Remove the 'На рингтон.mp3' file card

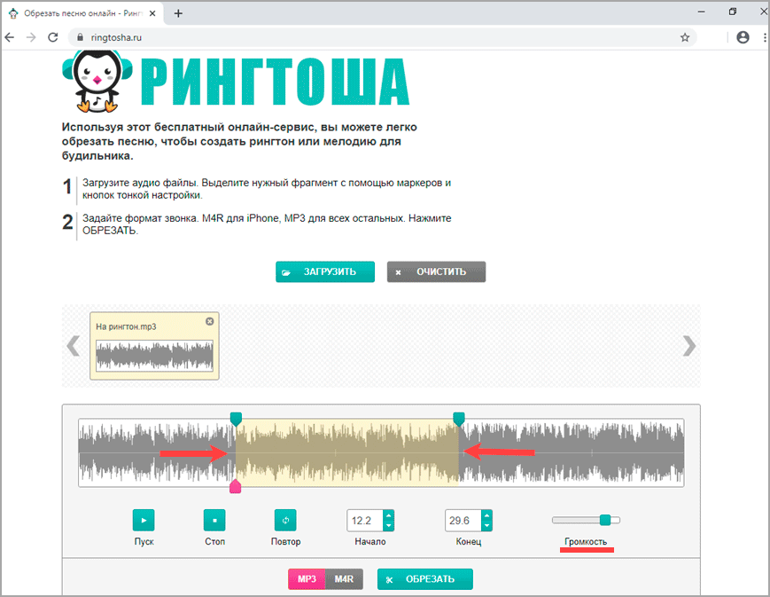coord(210,321)
